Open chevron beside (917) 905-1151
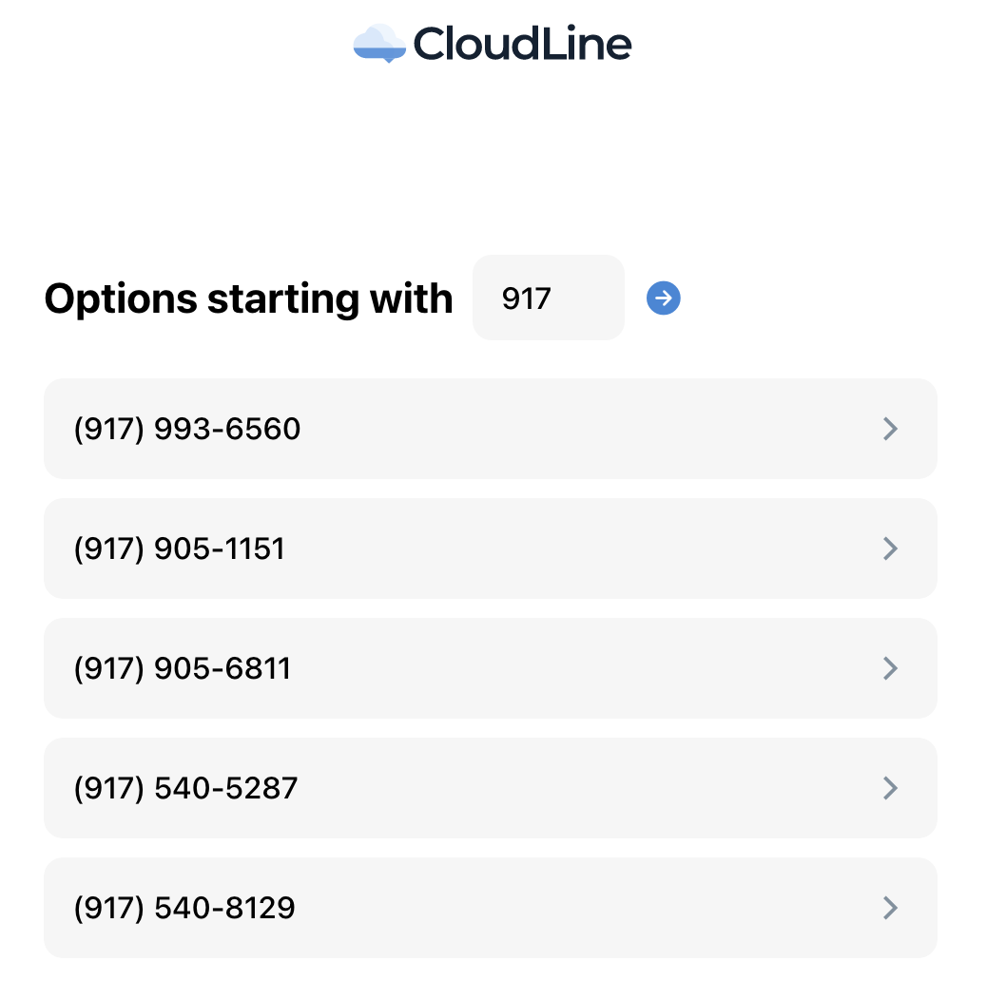Screen dimensions: 987x1000 click(891, 548)
